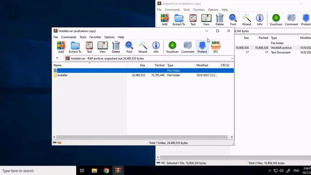Image resolution: width=311 pixels, height=175 pixels.
Task: Click ENG language indicator in tray
Action: [296, 171]
